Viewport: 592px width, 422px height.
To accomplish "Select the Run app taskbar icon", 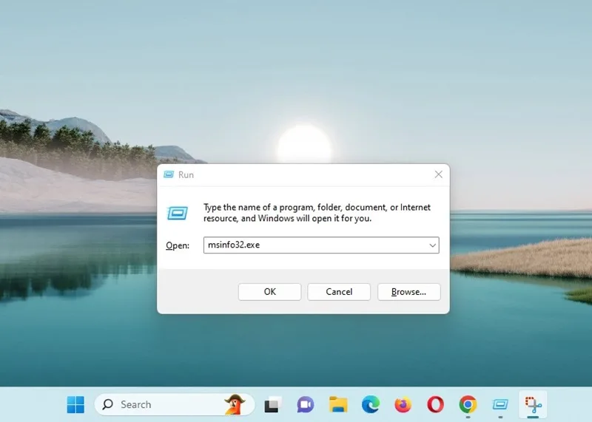I will click(500, 405).
